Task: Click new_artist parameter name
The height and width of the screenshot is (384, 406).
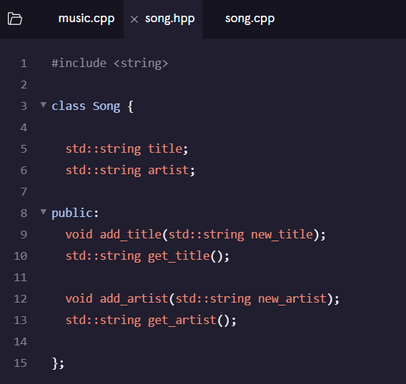Action: point(292,299)
